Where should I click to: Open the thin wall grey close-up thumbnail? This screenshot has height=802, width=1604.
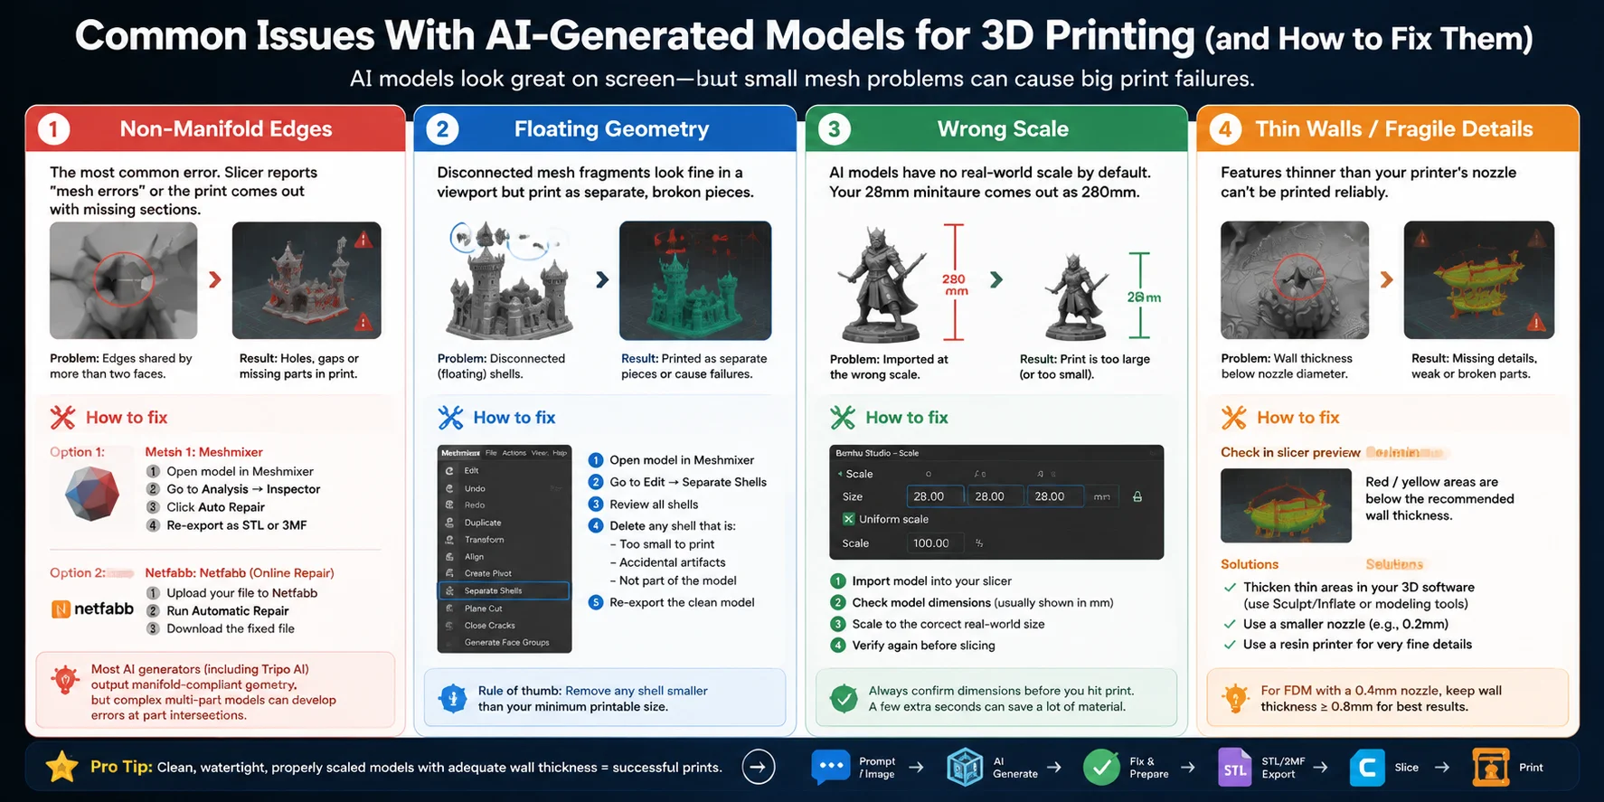coord(1295,280)
